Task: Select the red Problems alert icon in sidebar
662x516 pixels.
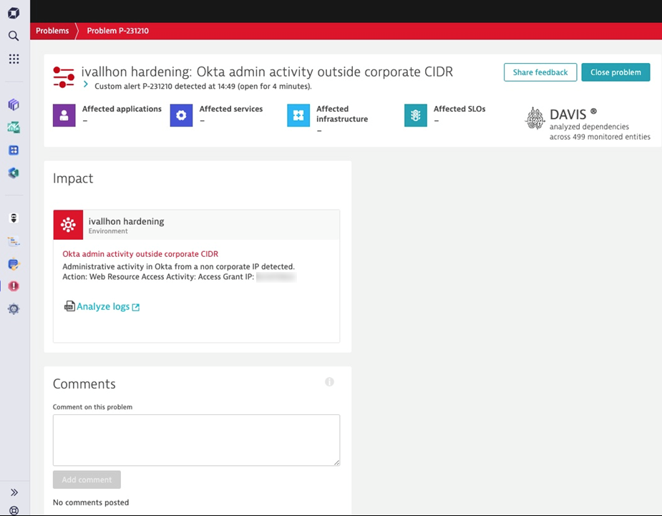Action: coord(13,286)
